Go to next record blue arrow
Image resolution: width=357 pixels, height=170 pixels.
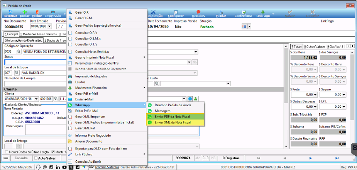[310, 158]
